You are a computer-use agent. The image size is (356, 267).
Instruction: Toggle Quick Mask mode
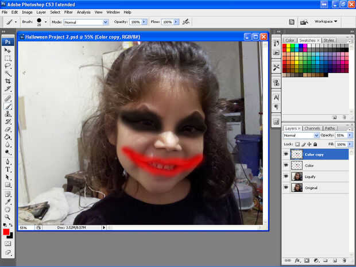tap(7, 244)
